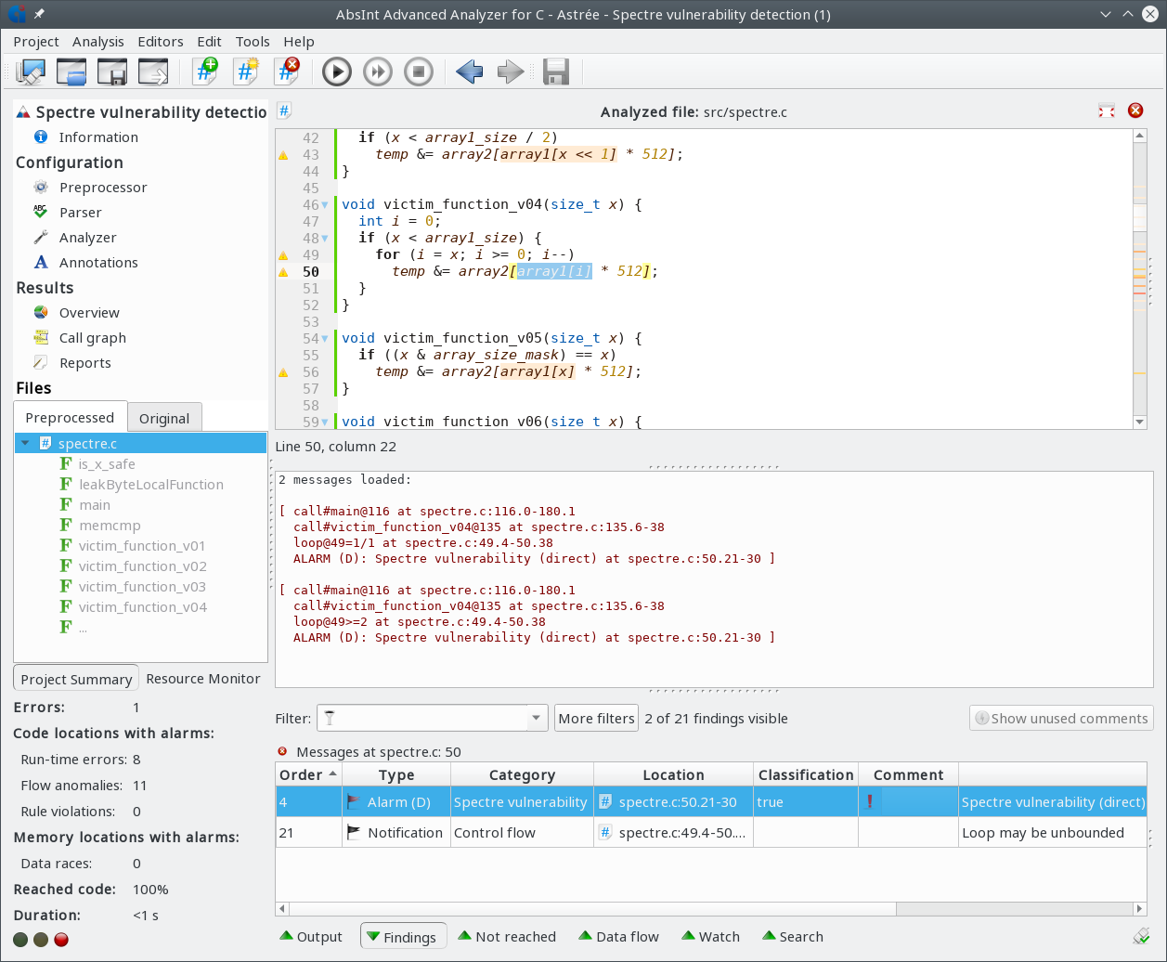Click the connect to server toolbar icon

(x=31, y=71)
